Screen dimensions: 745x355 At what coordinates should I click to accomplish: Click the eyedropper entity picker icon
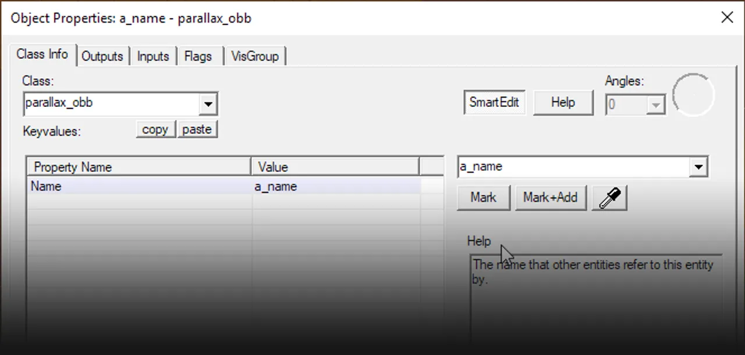click(609, 198)
